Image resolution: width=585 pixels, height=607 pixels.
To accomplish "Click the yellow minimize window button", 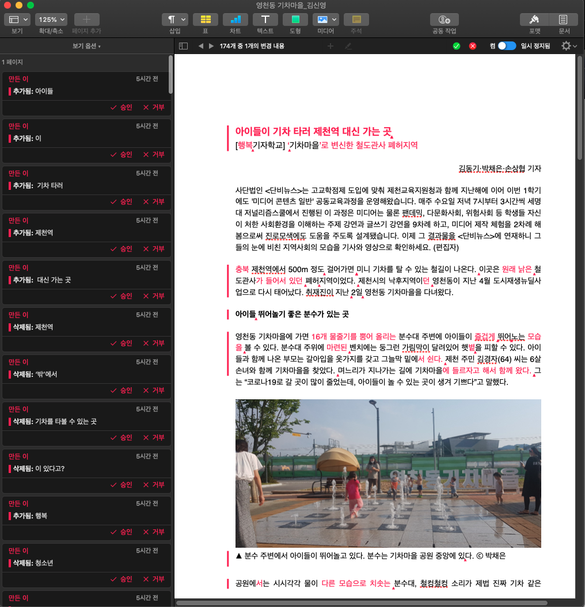I will (x=19, y=5).
